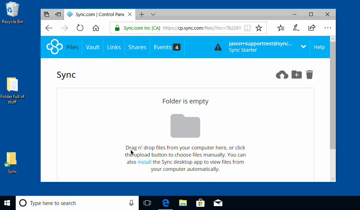Viewport: 360px width, 210px height.
Task: Toggle reading view book icon
Action: [x=247, y=28]
